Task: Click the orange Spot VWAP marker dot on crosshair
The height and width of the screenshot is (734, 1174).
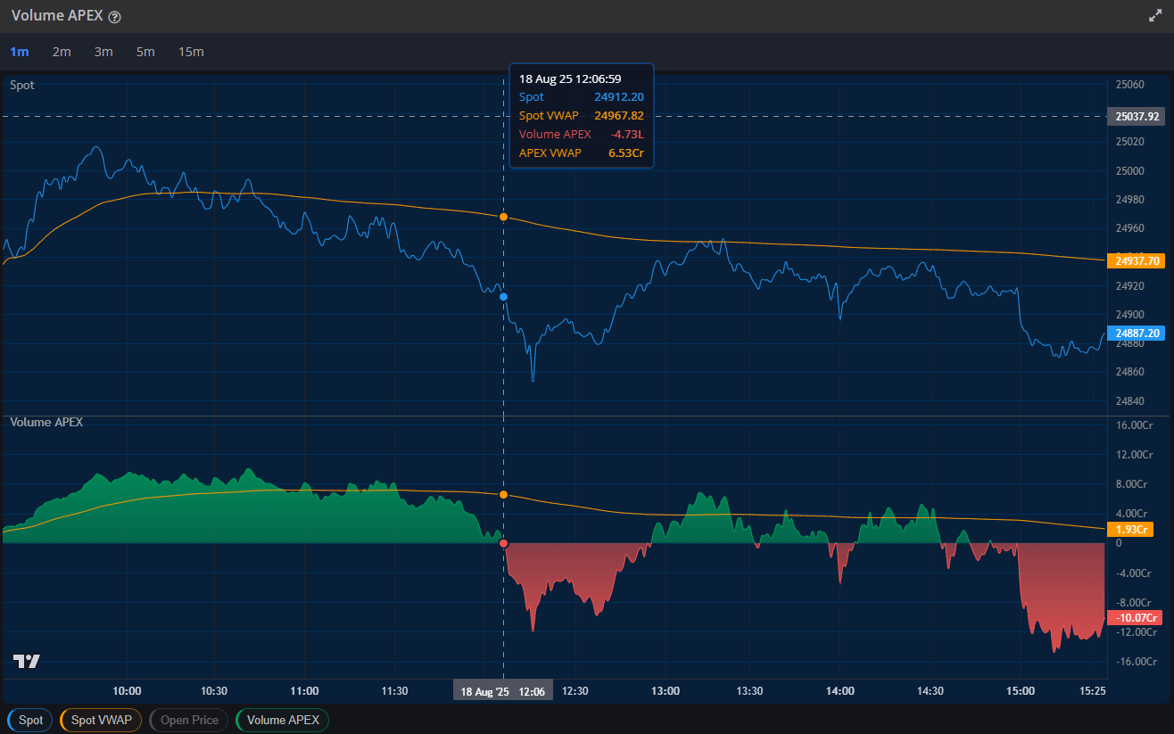Action: [x=504, y=217]
